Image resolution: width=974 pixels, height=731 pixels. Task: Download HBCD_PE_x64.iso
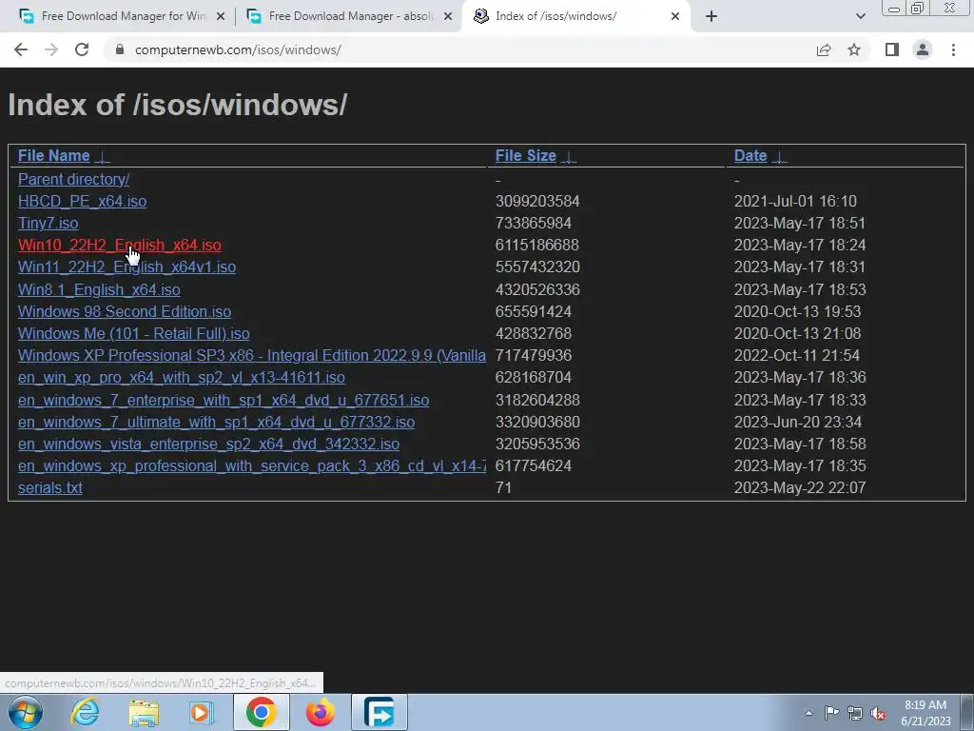pos(82,202)
